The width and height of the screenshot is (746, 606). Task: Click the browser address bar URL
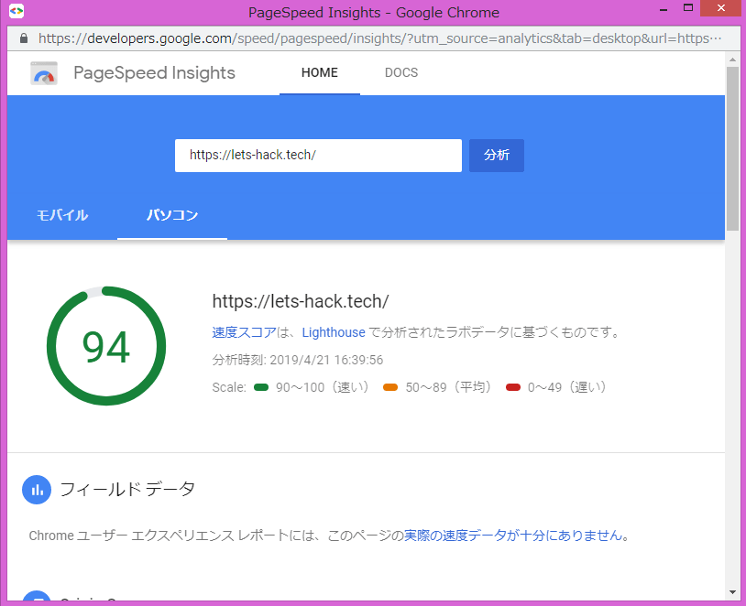click(x=379, y=38)
